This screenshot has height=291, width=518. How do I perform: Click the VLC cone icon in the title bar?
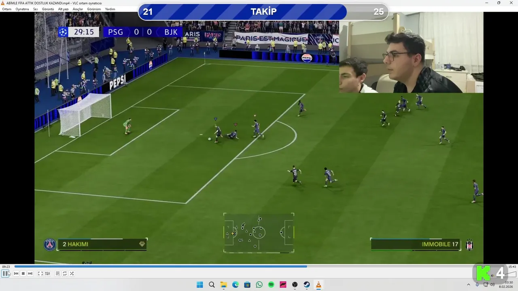pos(3,3)
